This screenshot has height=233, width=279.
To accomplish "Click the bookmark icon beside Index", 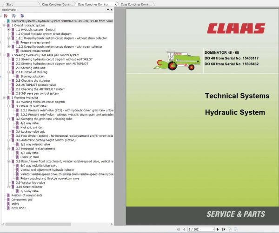I will [8, 204].
